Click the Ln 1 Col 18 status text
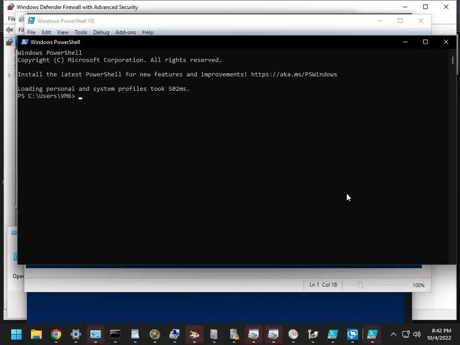 [323, 284]
